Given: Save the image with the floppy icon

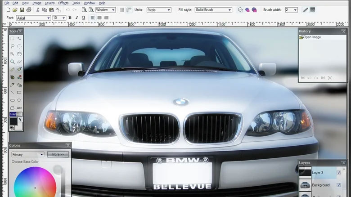Looking at the screenshot, I should [x=22, y=10].
